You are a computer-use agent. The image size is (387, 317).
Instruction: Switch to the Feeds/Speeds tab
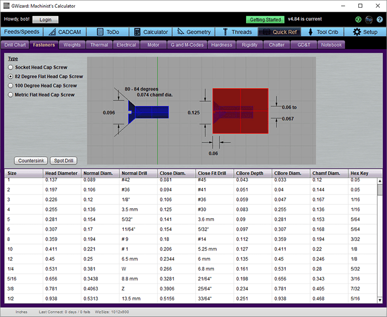[x=22, y=32]
